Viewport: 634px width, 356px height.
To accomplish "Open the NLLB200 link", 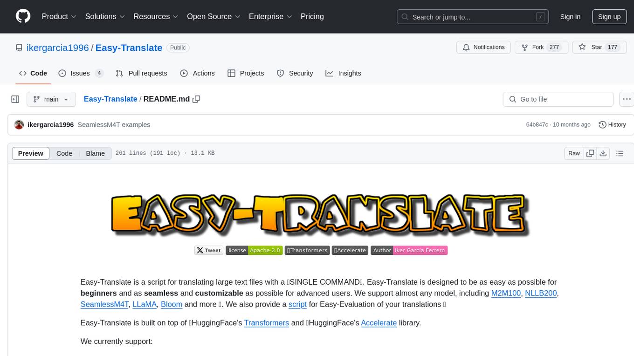I will (541, 293).
